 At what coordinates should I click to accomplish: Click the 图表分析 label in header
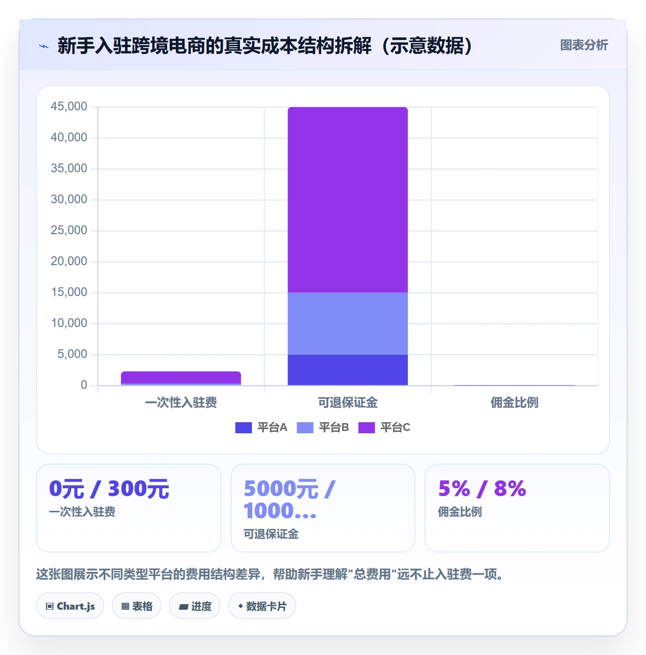click(584, 45)
